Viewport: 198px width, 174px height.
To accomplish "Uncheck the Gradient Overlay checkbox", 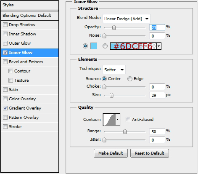I will click(x=5, y=108).
